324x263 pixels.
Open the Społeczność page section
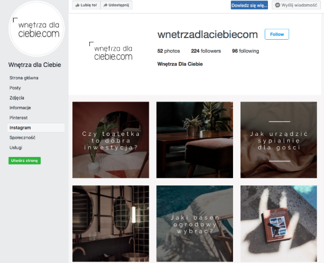click(22, 137)
